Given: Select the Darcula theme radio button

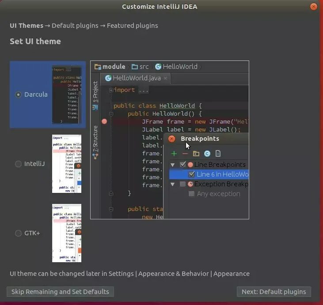Looking at the screenshot, I should [x=18, y=94].
